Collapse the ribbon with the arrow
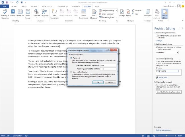Image resolution: width=185 pixels, height=137 pixels. pyautogui.click(x=183, y=21)
